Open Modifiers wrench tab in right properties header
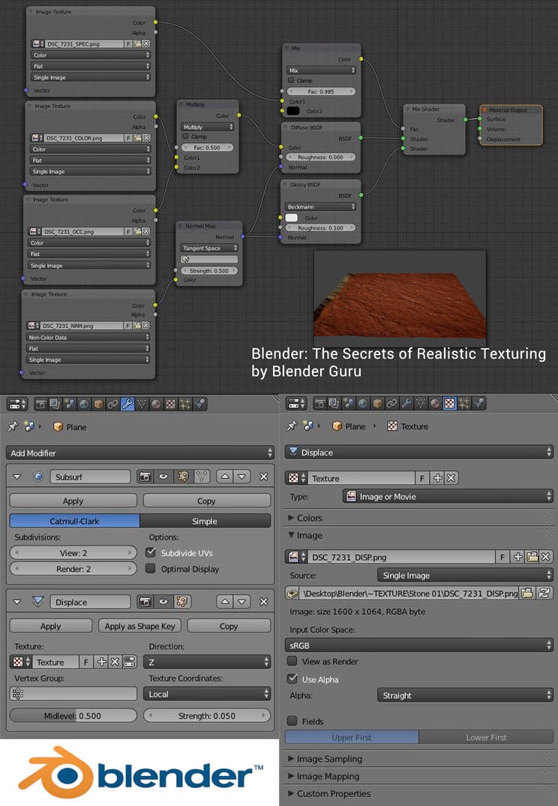This screenshot has height=806, width=558. [x=406, y=404]
